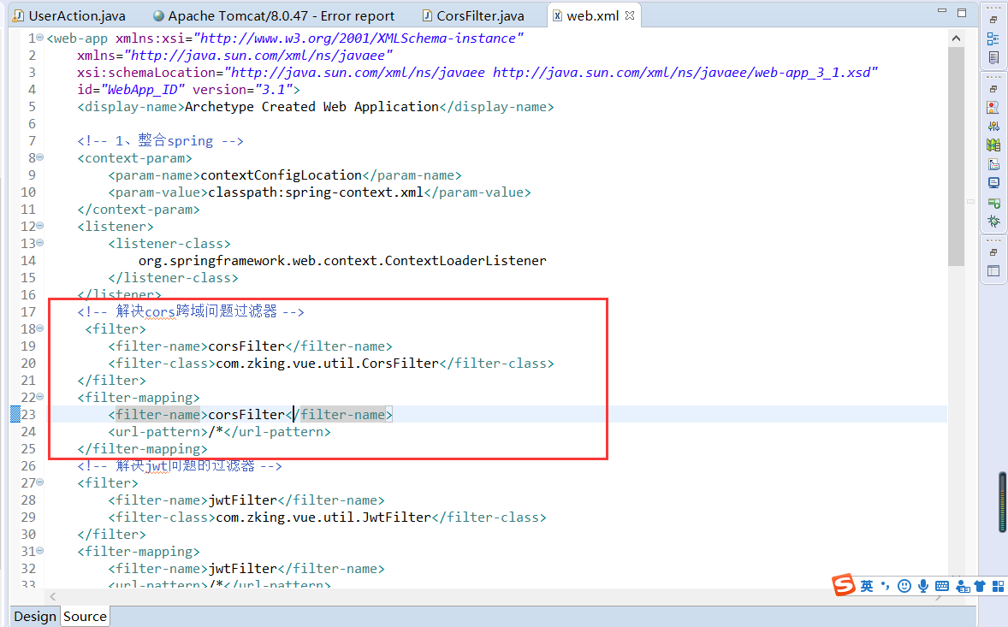Viewport: 1008px width, 627px height.
Task: Open Sogou toolbox grid icon
Action: (x=998, y=586)
